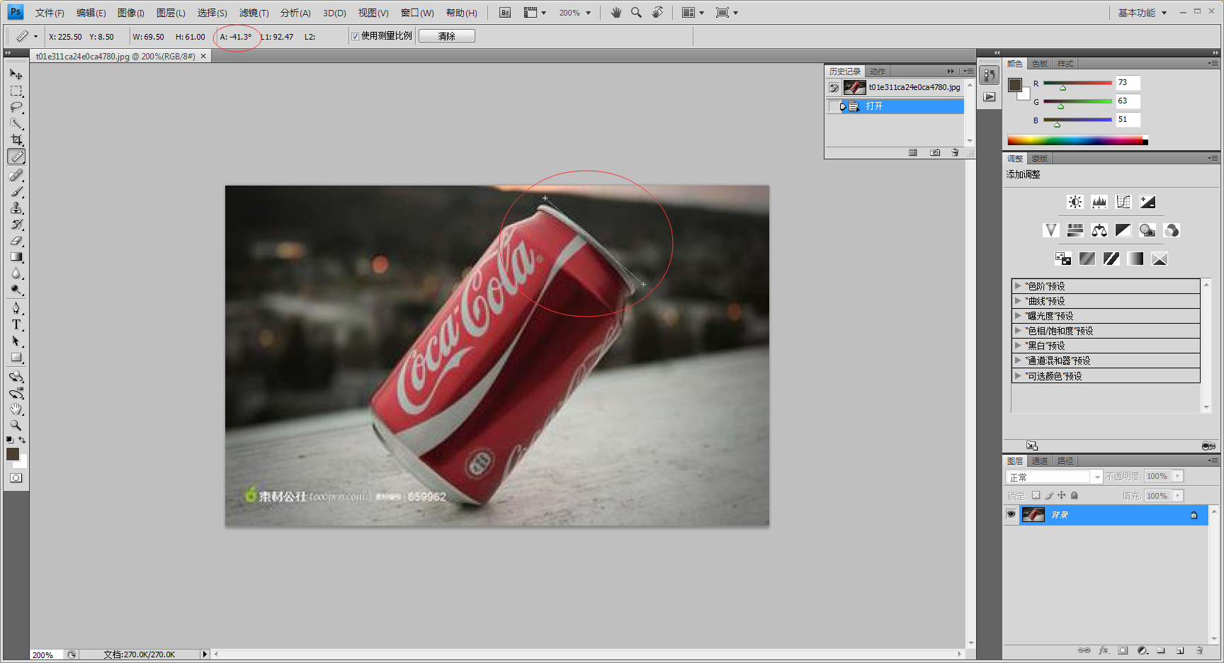Add a Curves adjustment
1224x663 pixels.
pos(1123,202)
